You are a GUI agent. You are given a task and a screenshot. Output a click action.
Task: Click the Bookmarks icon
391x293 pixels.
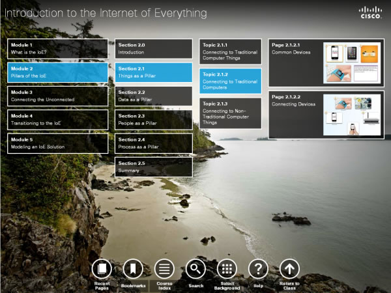pos(132,268)
